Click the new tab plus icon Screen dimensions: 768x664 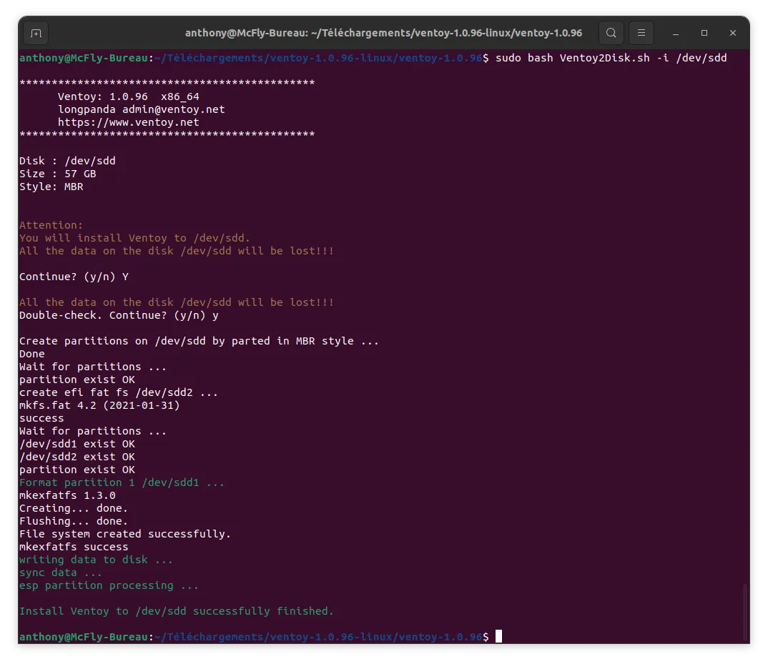point(35,33)
